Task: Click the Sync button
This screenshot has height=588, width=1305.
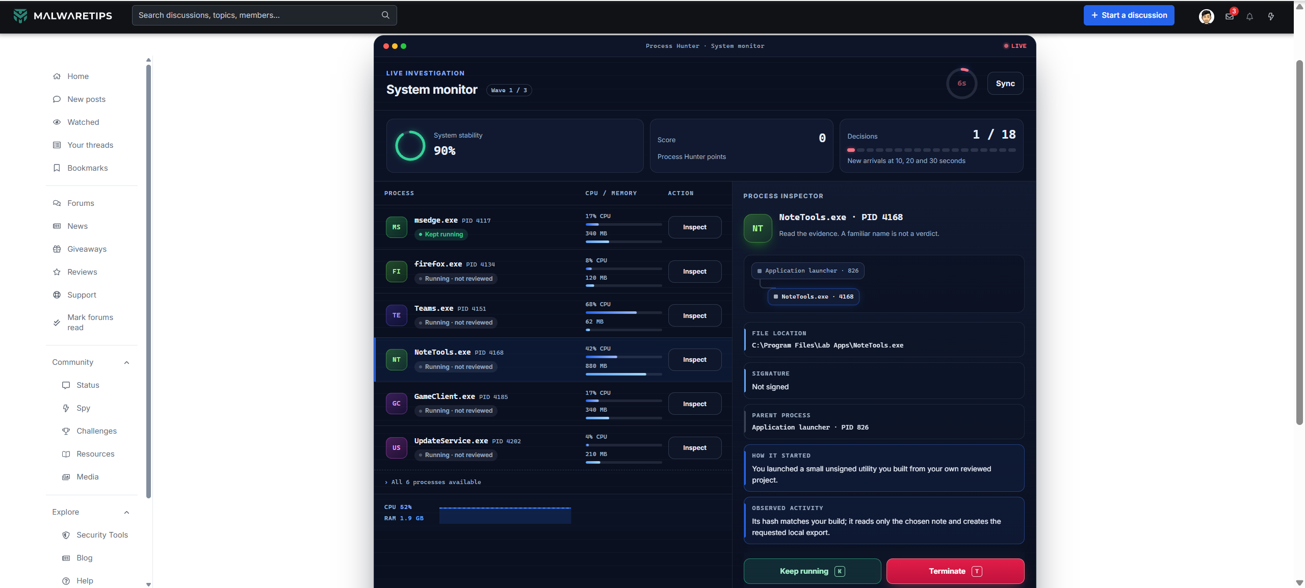Action: (x=1005, y=84)
